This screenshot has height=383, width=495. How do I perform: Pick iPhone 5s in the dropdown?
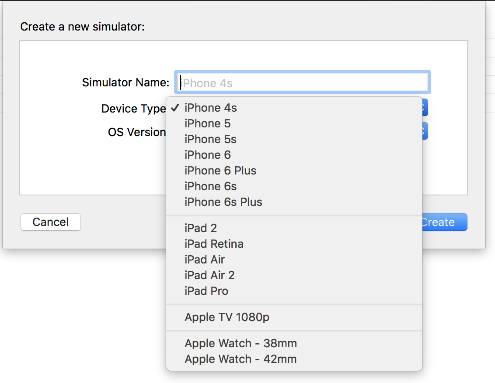pos(294,139)
